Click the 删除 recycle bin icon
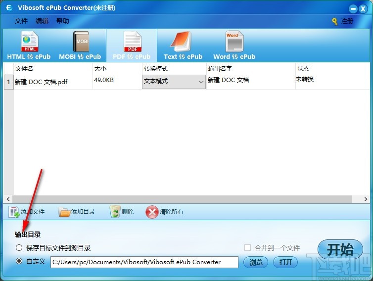Viewport: 373px width, 281px height. pos(115,212)
